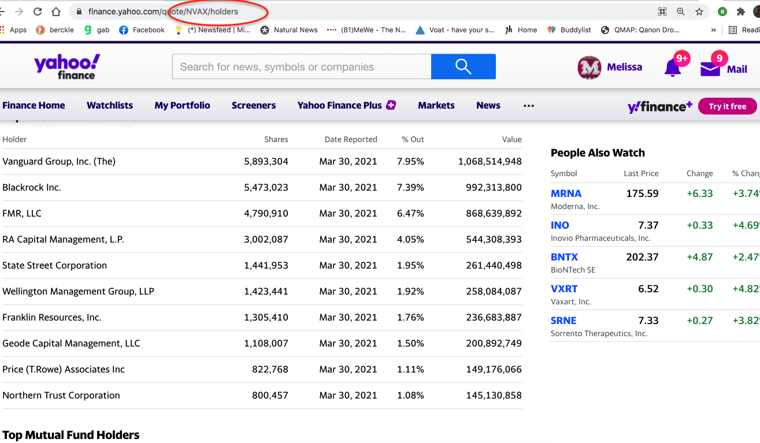The height and width of the screenshot is (443, 760).
Task: Open Melissa's profile avatar
Action: click(x=589, y=68)
